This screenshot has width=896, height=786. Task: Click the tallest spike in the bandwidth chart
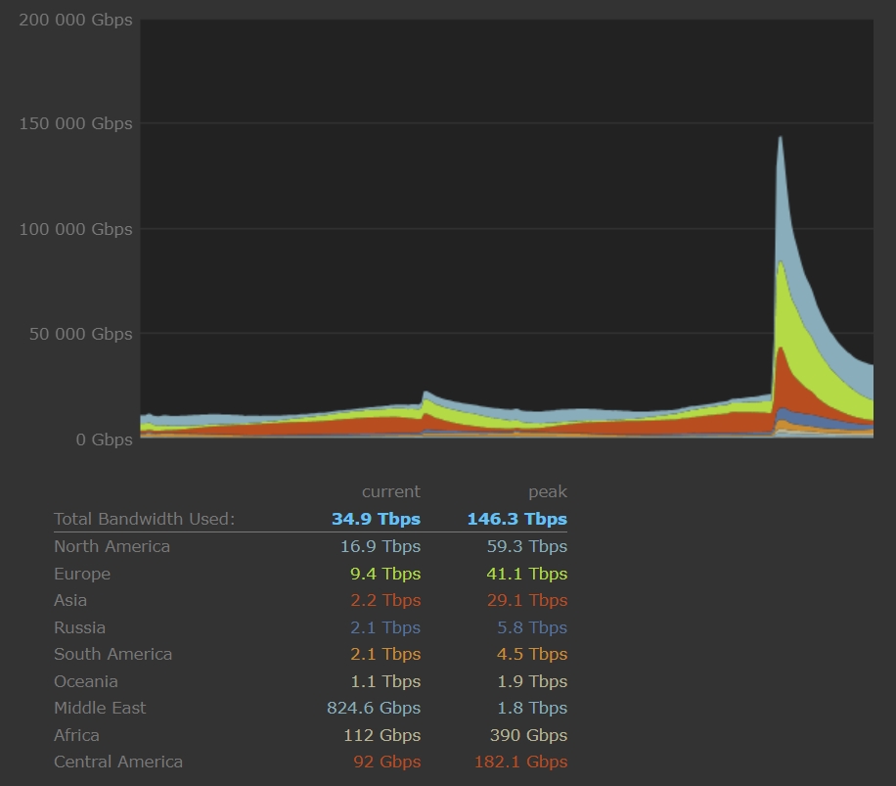(x=780, y=142)
